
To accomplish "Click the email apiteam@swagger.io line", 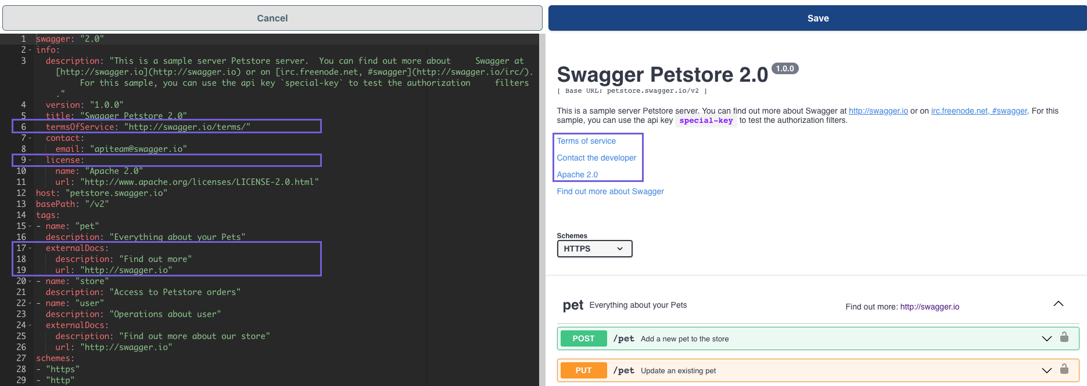I will click(x=121, y=149).
